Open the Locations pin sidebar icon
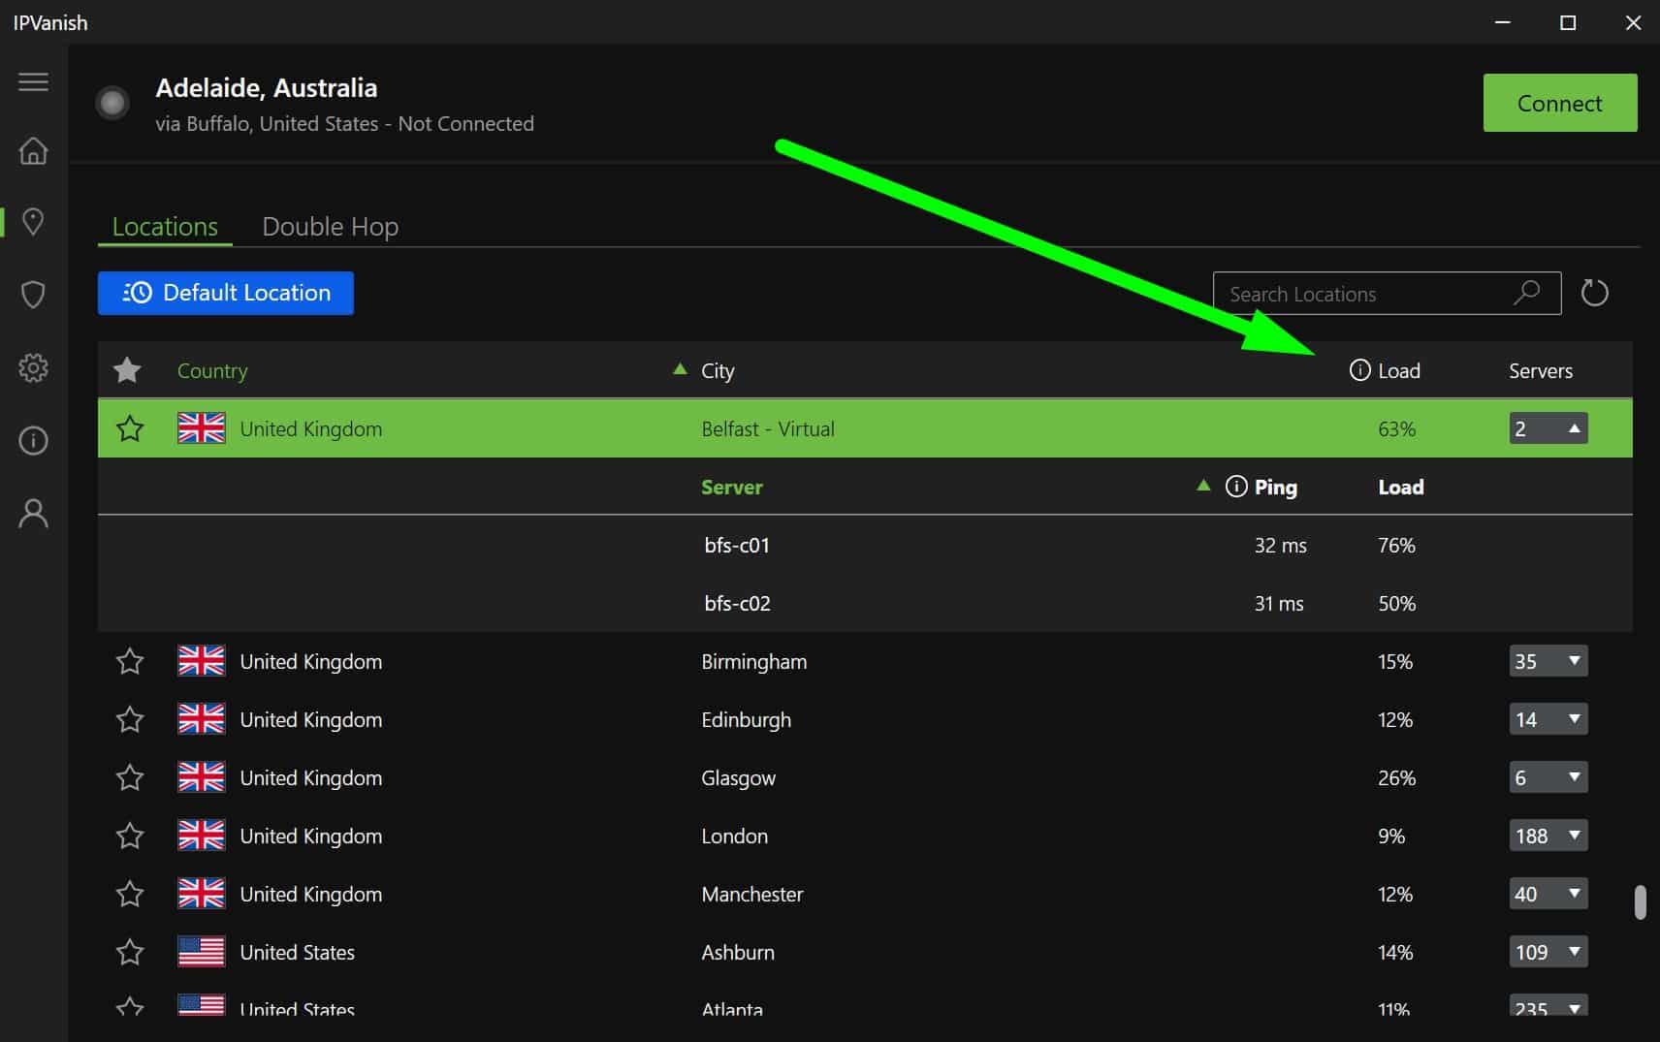 coord(33,222)
